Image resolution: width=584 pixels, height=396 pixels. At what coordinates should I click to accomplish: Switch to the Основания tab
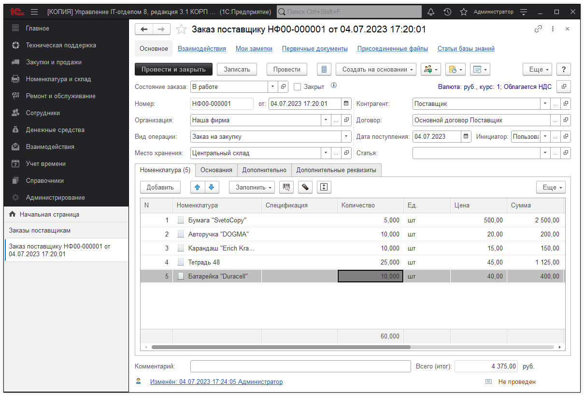tap(216, 170)
